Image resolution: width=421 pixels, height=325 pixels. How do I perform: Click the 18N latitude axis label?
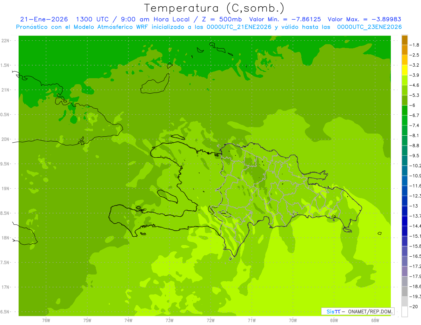coord(6,238)
